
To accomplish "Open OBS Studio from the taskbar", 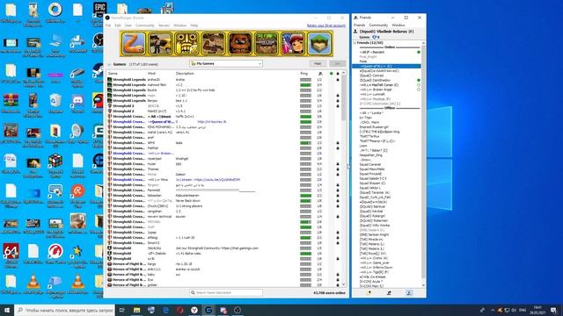I will point(238,310).
